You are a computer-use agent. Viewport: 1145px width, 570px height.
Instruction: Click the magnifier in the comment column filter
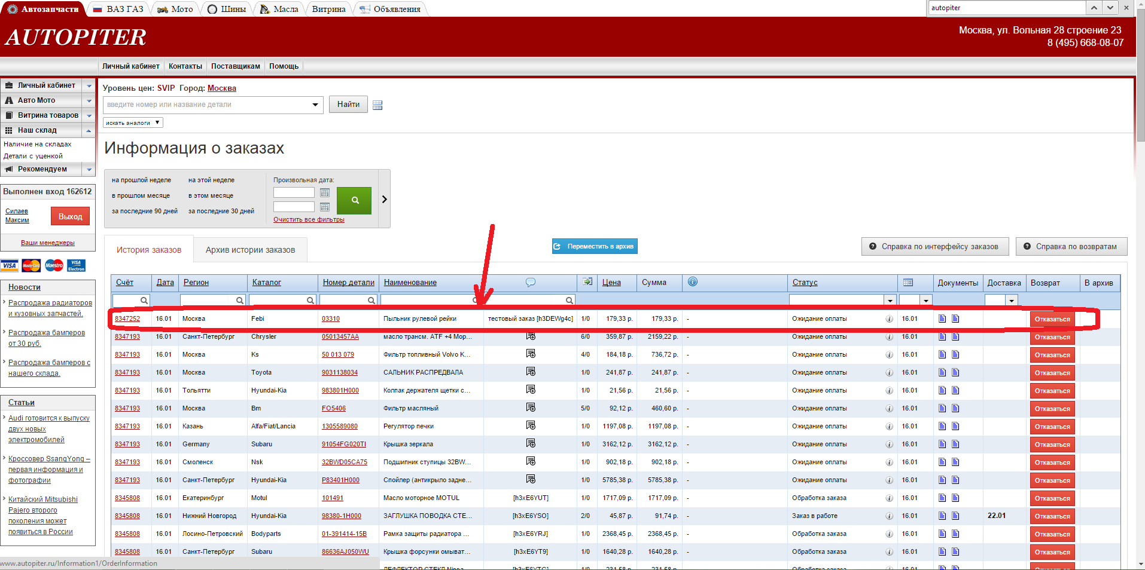tap(570, 301)
